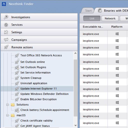Collapse the Solutions folder node
Screen dimensions: 128x128
(x=7, y=105)
